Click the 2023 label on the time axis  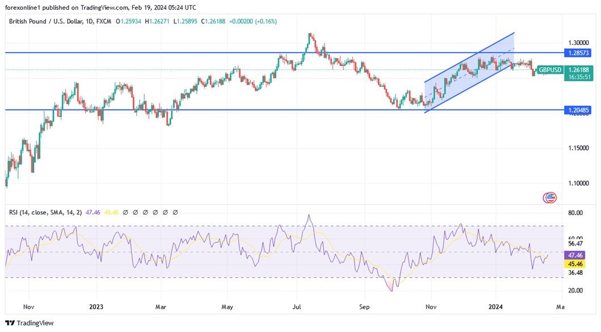[x=96, y=306]
